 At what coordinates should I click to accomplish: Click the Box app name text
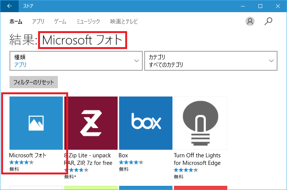(x=123, y=155)
